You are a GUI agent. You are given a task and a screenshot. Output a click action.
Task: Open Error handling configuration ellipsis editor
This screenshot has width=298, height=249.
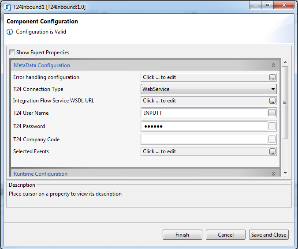(272, 77)
